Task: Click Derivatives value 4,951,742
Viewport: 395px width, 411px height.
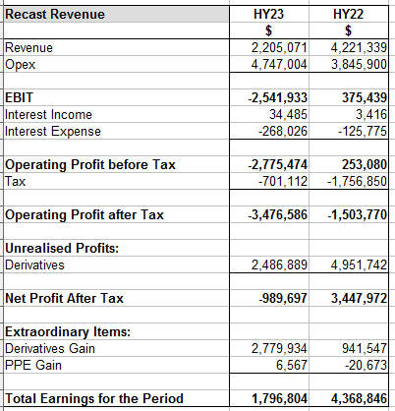Action: (359, 265)
